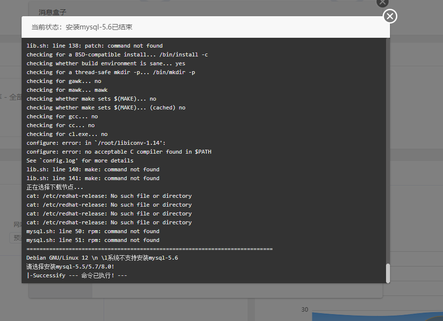Click line 'checking for a BSD-compatible install'
Viewport: 443px width, 321px height.
click(117, 54)
